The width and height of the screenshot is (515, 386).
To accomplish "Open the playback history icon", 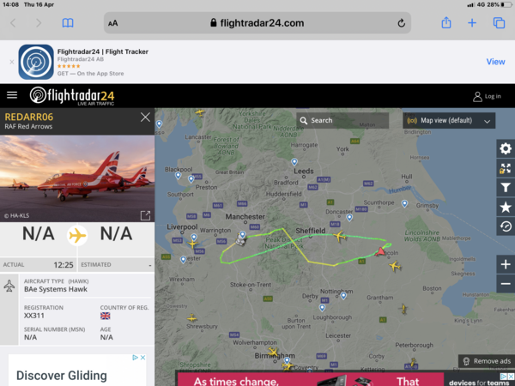I will point(506,226).
